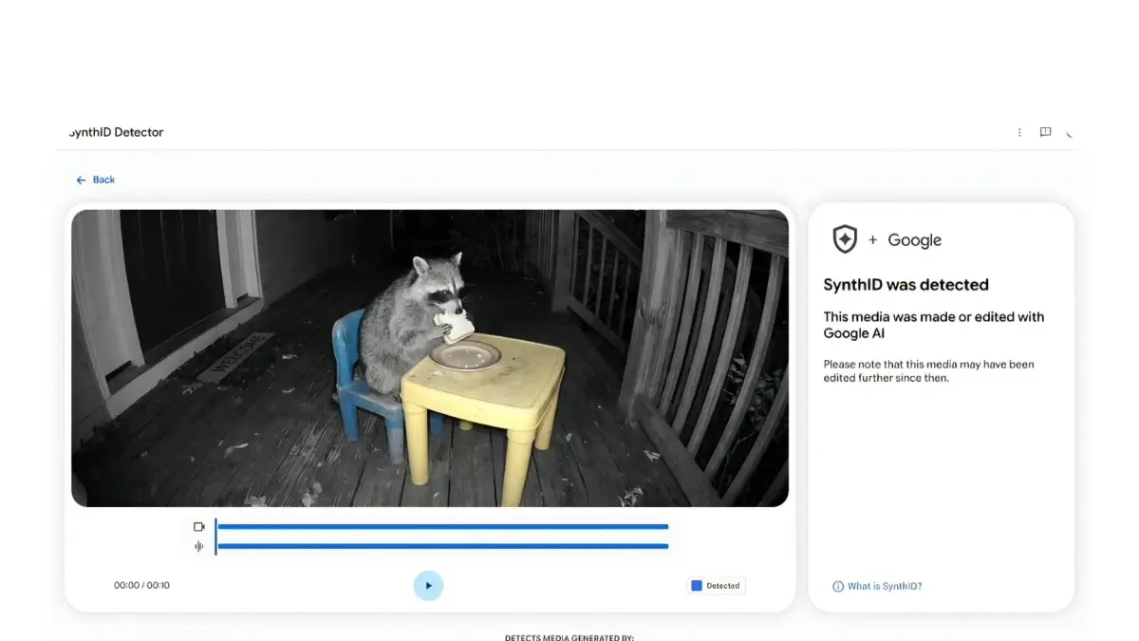This screenshot has width=1139, height=641.
Task: Click the timeline playhead marker
Action: [215, 537]
